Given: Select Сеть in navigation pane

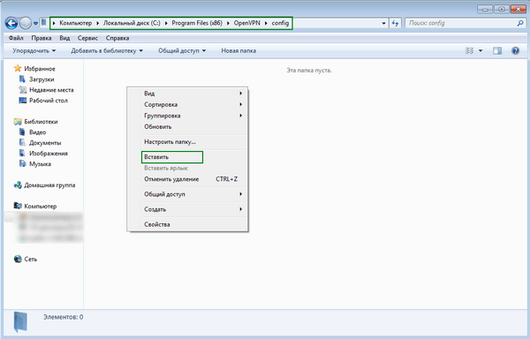Looking at the screenshot, I should [30, 260].
